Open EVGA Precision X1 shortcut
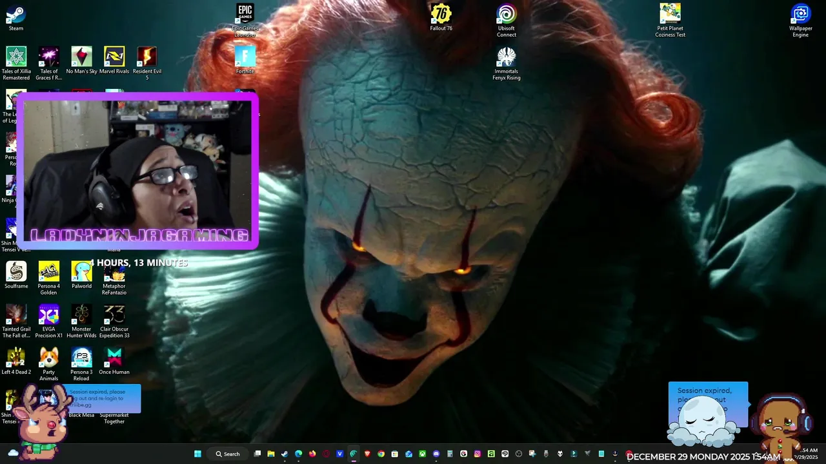 click(x=48, y=321)
